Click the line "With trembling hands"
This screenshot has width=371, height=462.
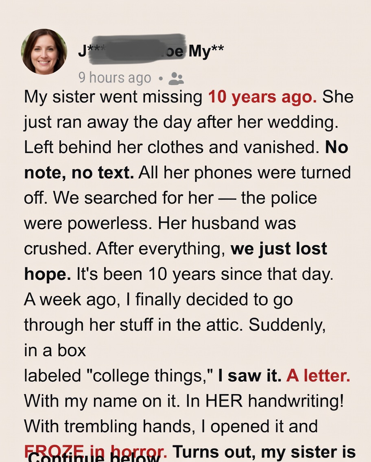click(170, 427)
